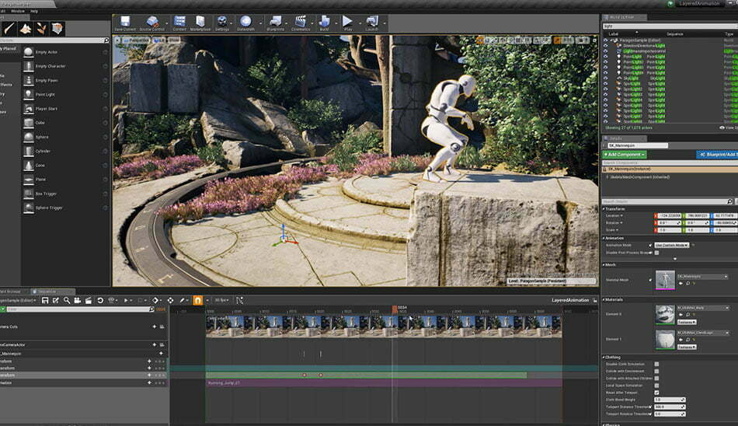The width and height of the screenshot is (738, 426).
Task: Open the Skeletal Mesh asset dropdown
Action: tap(703, 277)
